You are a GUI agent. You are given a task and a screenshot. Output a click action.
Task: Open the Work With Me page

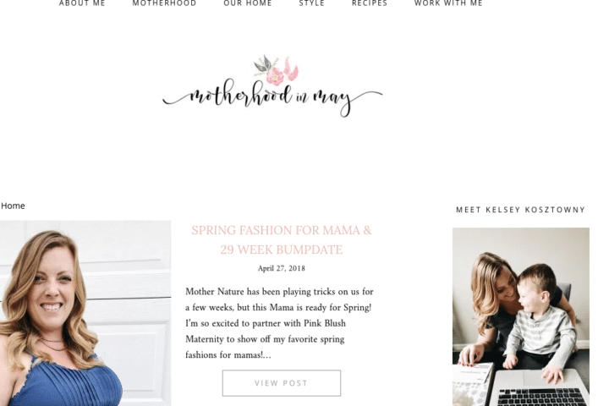point(448,3)
